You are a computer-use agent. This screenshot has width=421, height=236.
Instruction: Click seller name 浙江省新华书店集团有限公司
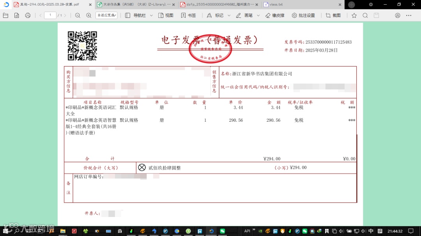pyautogui.click(x=262, y=73)
